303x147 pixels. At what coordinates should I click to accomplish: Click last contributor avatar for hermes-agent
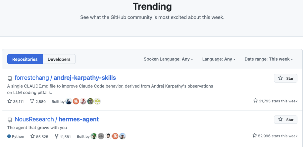(x=122, y=136)
